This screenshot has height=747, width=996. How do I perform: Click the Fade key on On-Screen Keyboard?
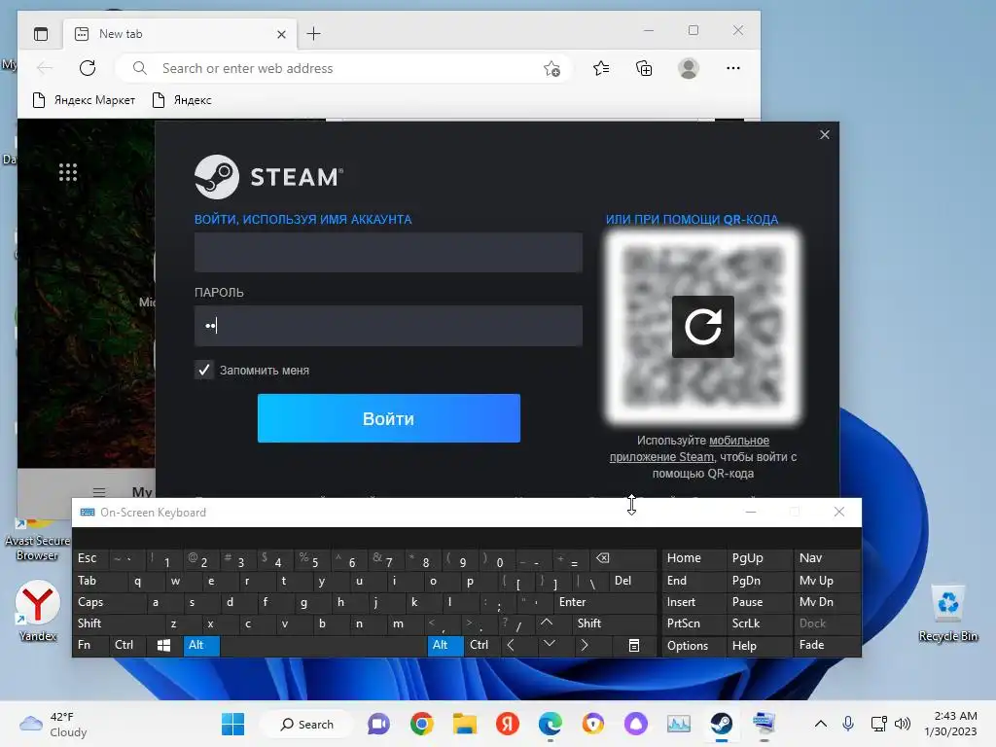[828, 645]
